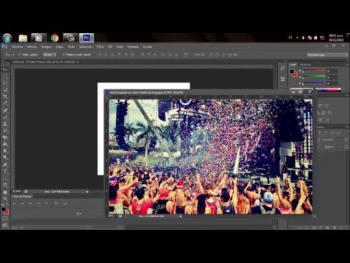Select the Spot Healing Brush tool
350x263 pixels.
click(x=5, y=110)
